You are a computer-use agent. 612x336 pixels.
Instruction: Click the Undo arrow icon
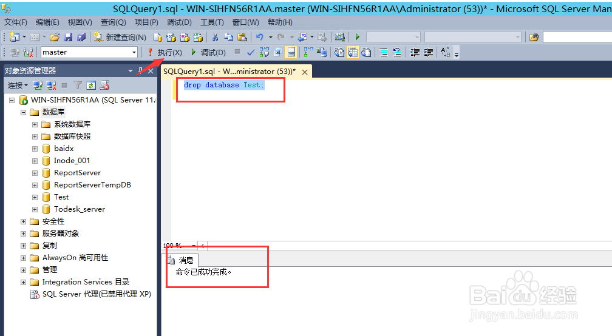(260, 37)
